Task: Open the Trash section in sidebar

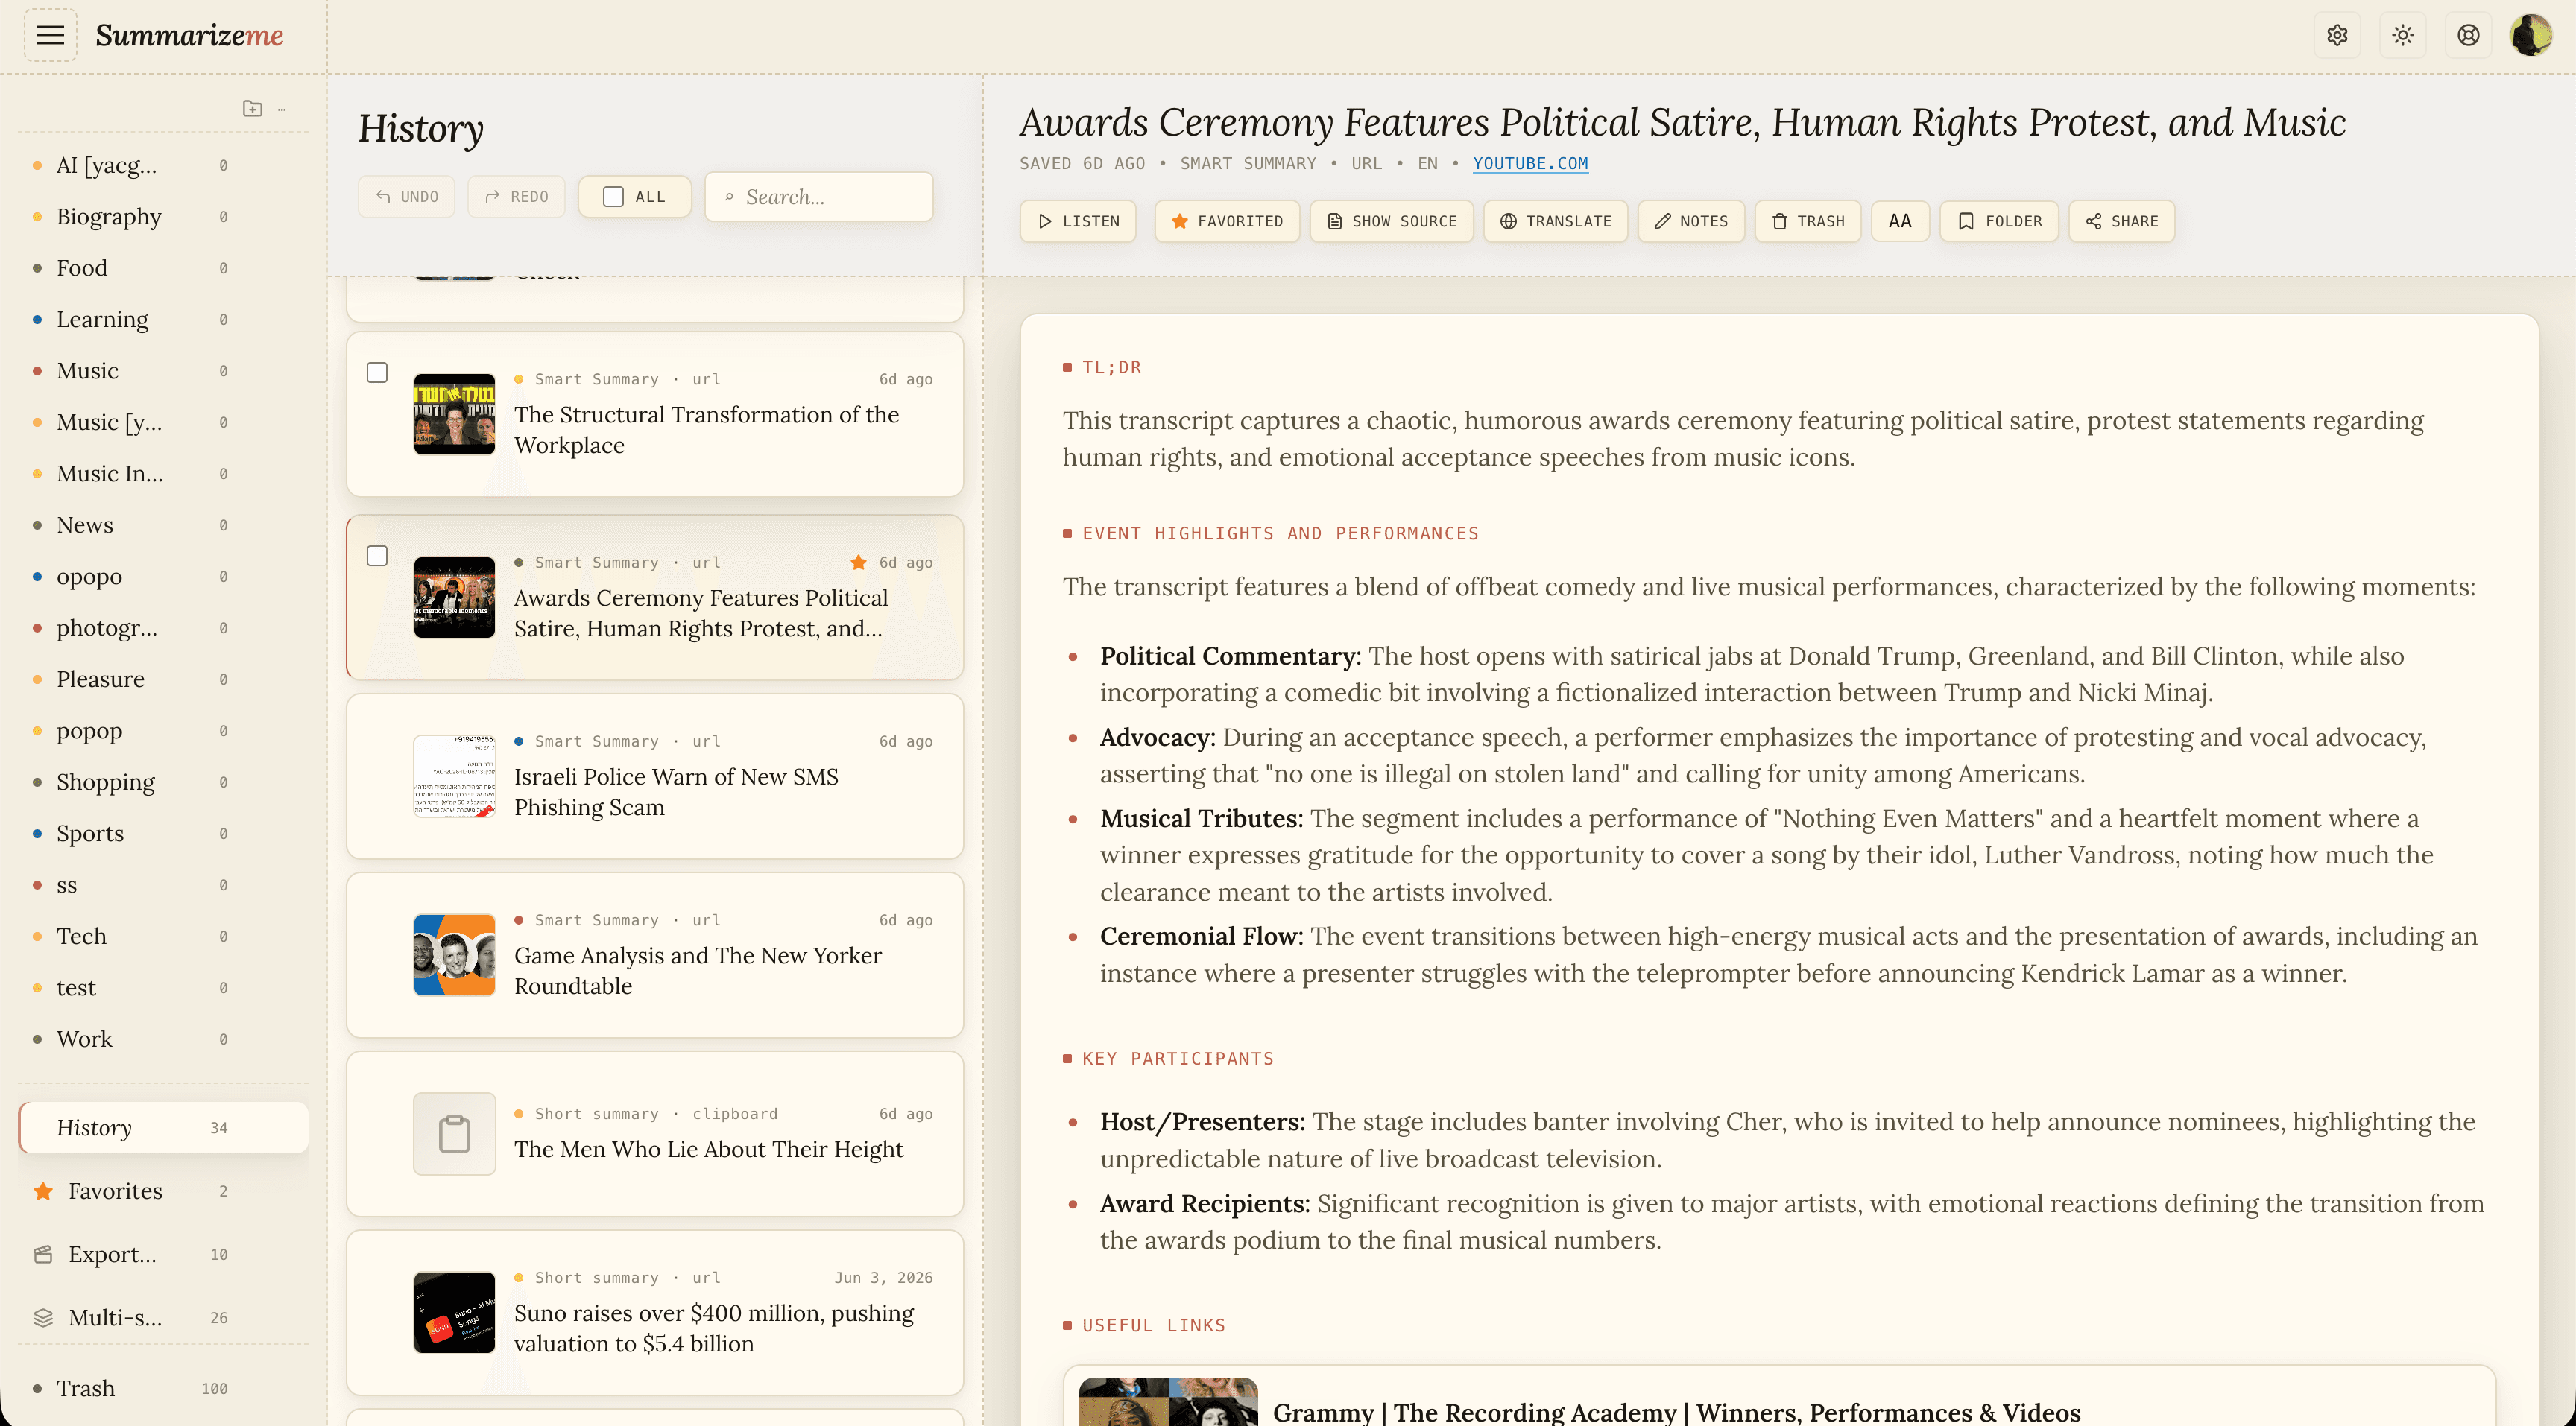Action: coord(163,1389)
